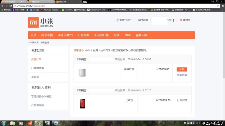The height and width of the screenshot is (126, 225).
Task: Open File Explorer from the taskbar
Action: tap(13, 123)
